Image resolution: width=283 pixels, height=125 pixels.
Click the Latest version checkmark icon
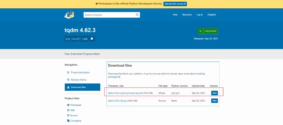coord(200,31)
